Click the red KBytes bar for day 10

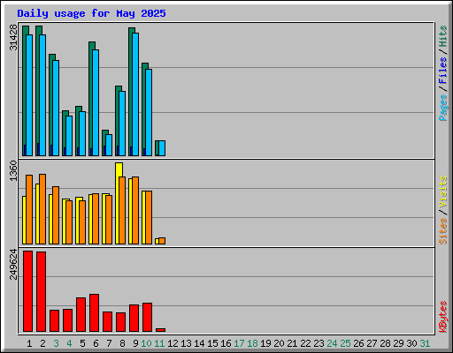click(x=147, y=317)
